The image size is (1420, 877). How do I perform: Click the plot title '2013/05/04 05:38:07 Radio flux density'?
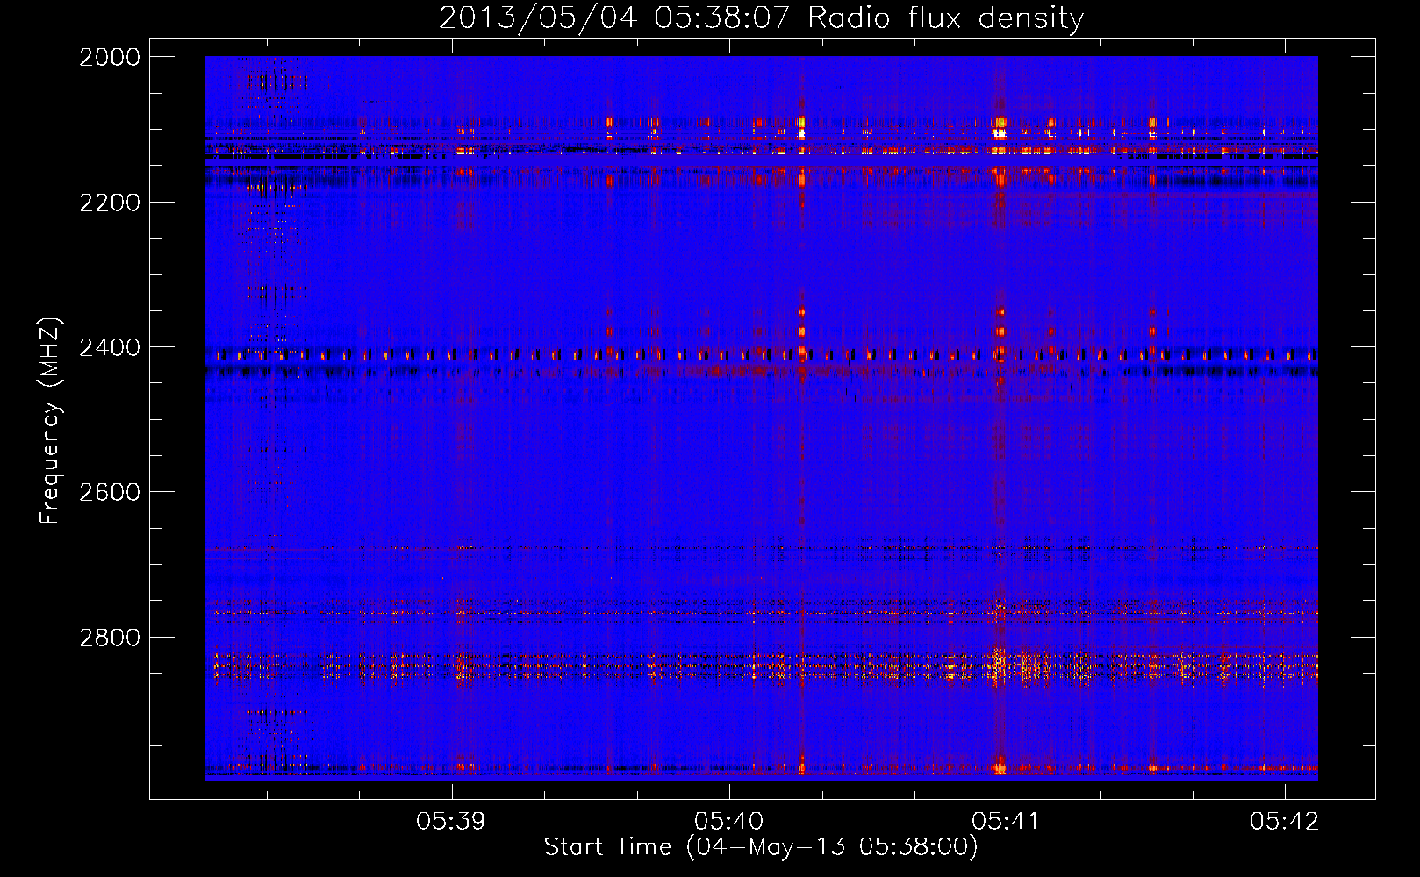761,18
